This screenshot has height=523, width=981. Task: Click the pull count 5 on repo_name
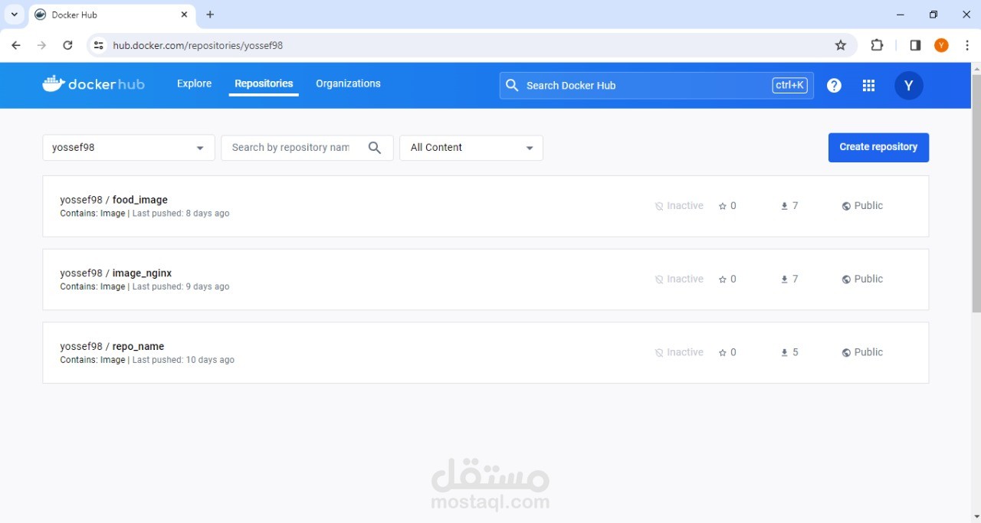796,353
